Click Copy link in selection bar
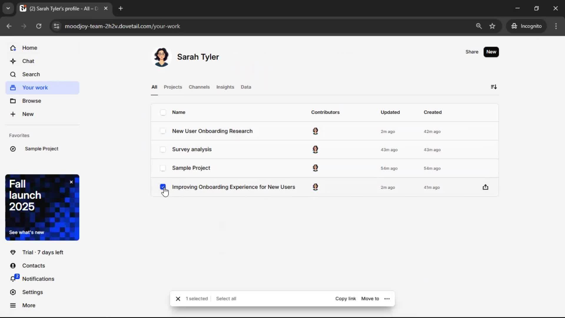The width and height of the screenshot is (565, 318). coord(345,299)
